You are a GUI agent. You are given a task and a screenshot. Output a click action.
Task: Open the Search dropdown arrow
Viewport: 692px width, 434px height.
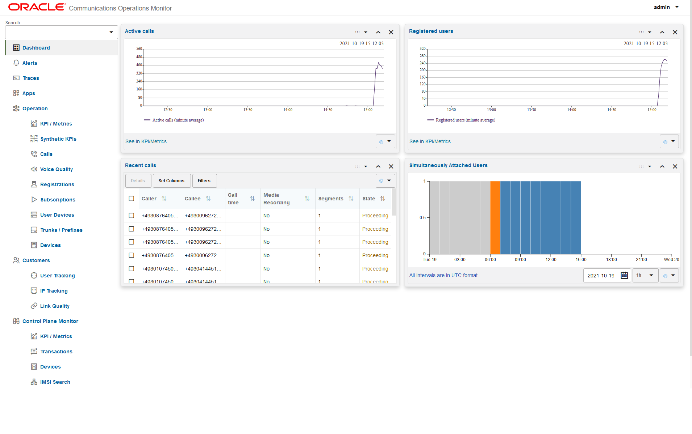point(111,32)
